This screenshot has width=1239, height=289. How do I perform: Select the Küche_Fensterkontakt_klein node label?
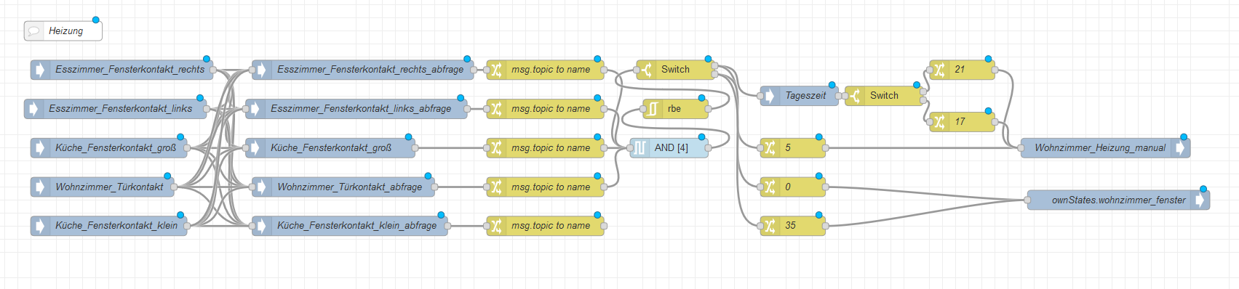tap(116, 226)
